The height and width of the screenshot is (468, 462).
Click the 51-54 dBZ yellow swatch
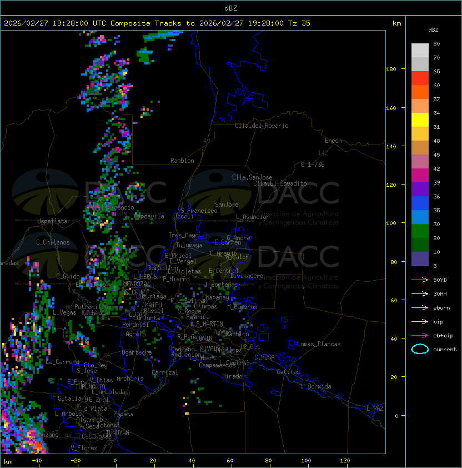[420, 120]
